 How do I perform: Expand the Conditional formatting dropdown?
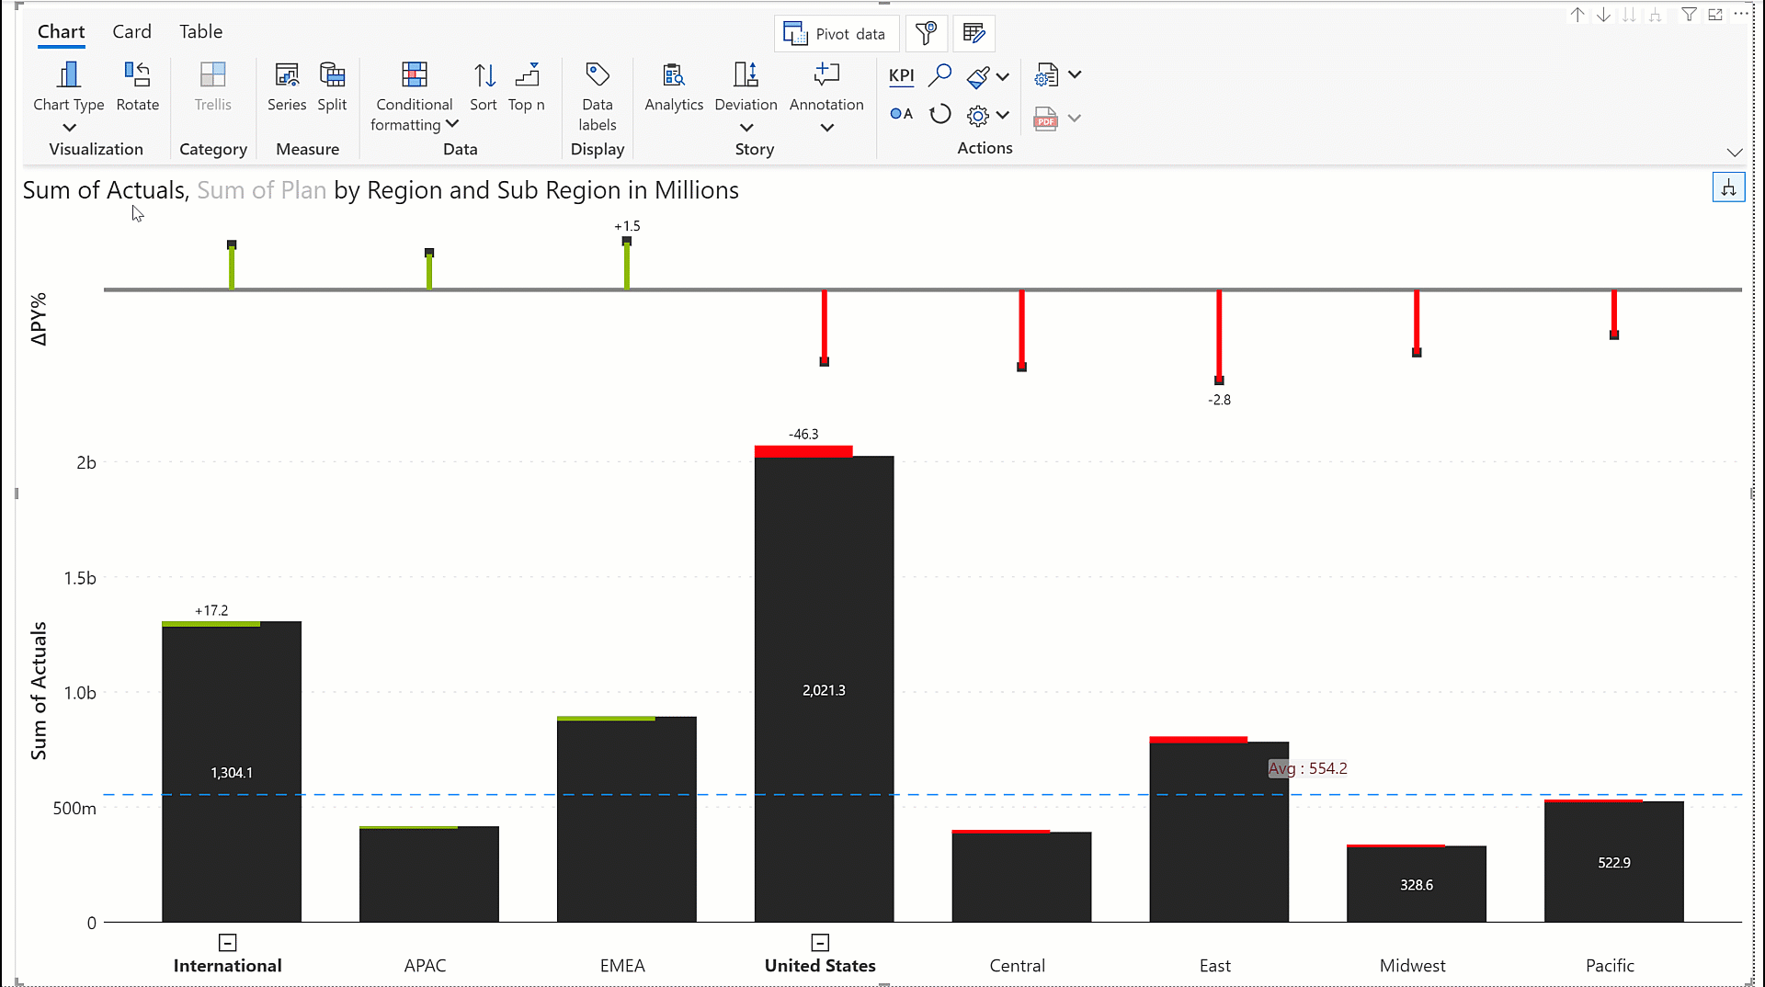click(x=451, y=125)
